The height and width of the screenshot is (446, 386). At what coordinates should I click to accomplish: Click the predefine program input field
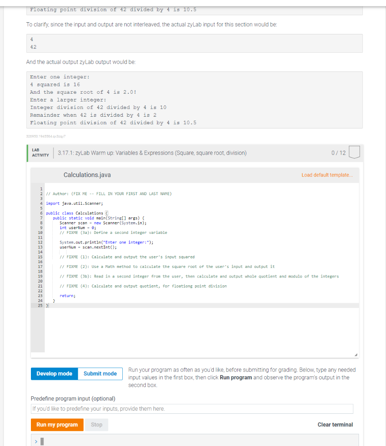click(191, 409)
